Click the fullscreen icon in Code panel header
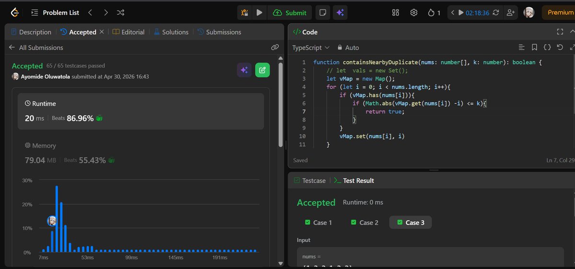 [560, 32]
